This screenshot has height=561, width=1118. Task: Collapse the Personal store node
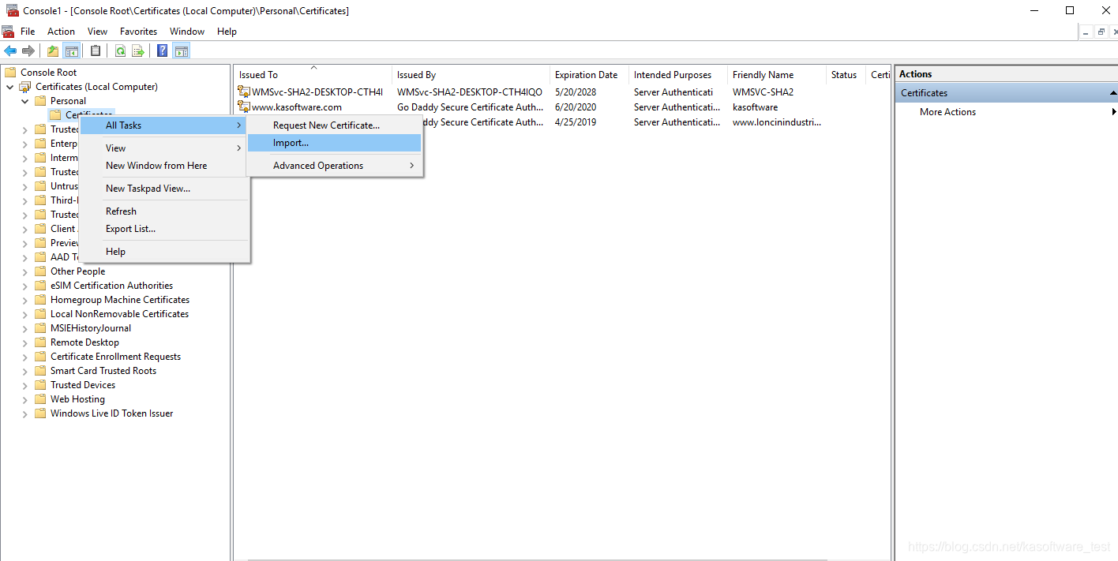point(24,101)
